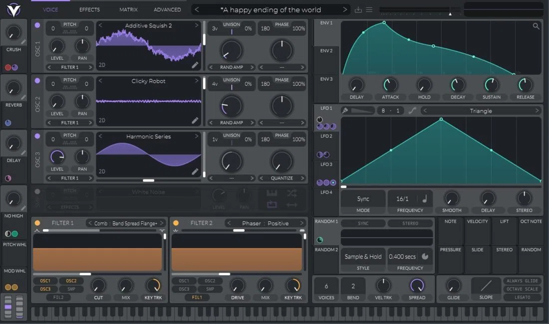Open OSC 3 Quantize phase mode selector
Screen dimensions: 549x324
281,178
